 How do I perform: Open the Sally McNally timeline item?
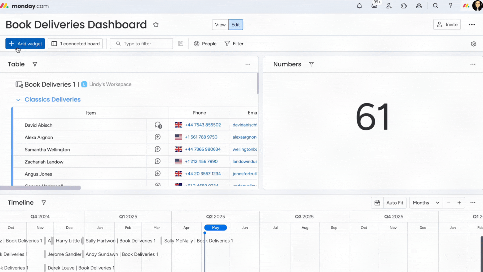198,241
